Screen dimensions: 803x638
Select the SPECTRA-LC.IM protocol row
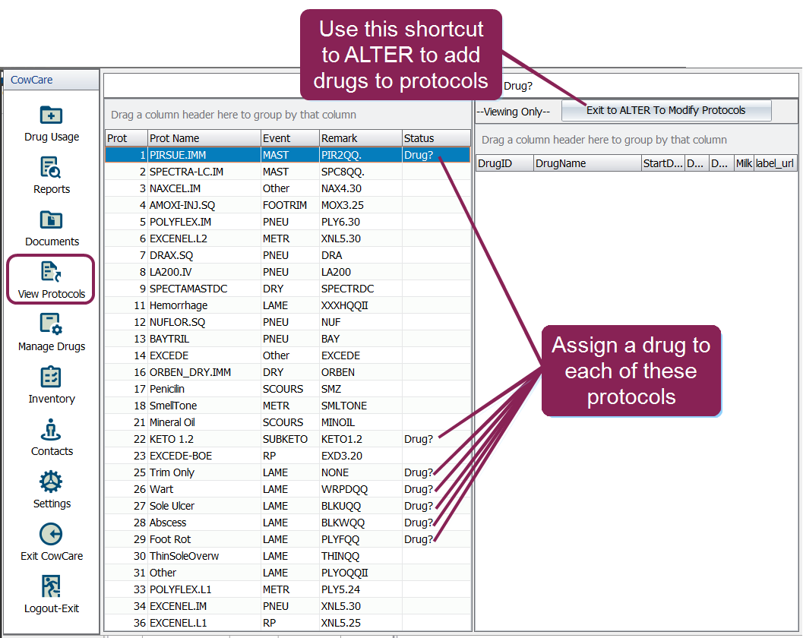coord(287,172)
